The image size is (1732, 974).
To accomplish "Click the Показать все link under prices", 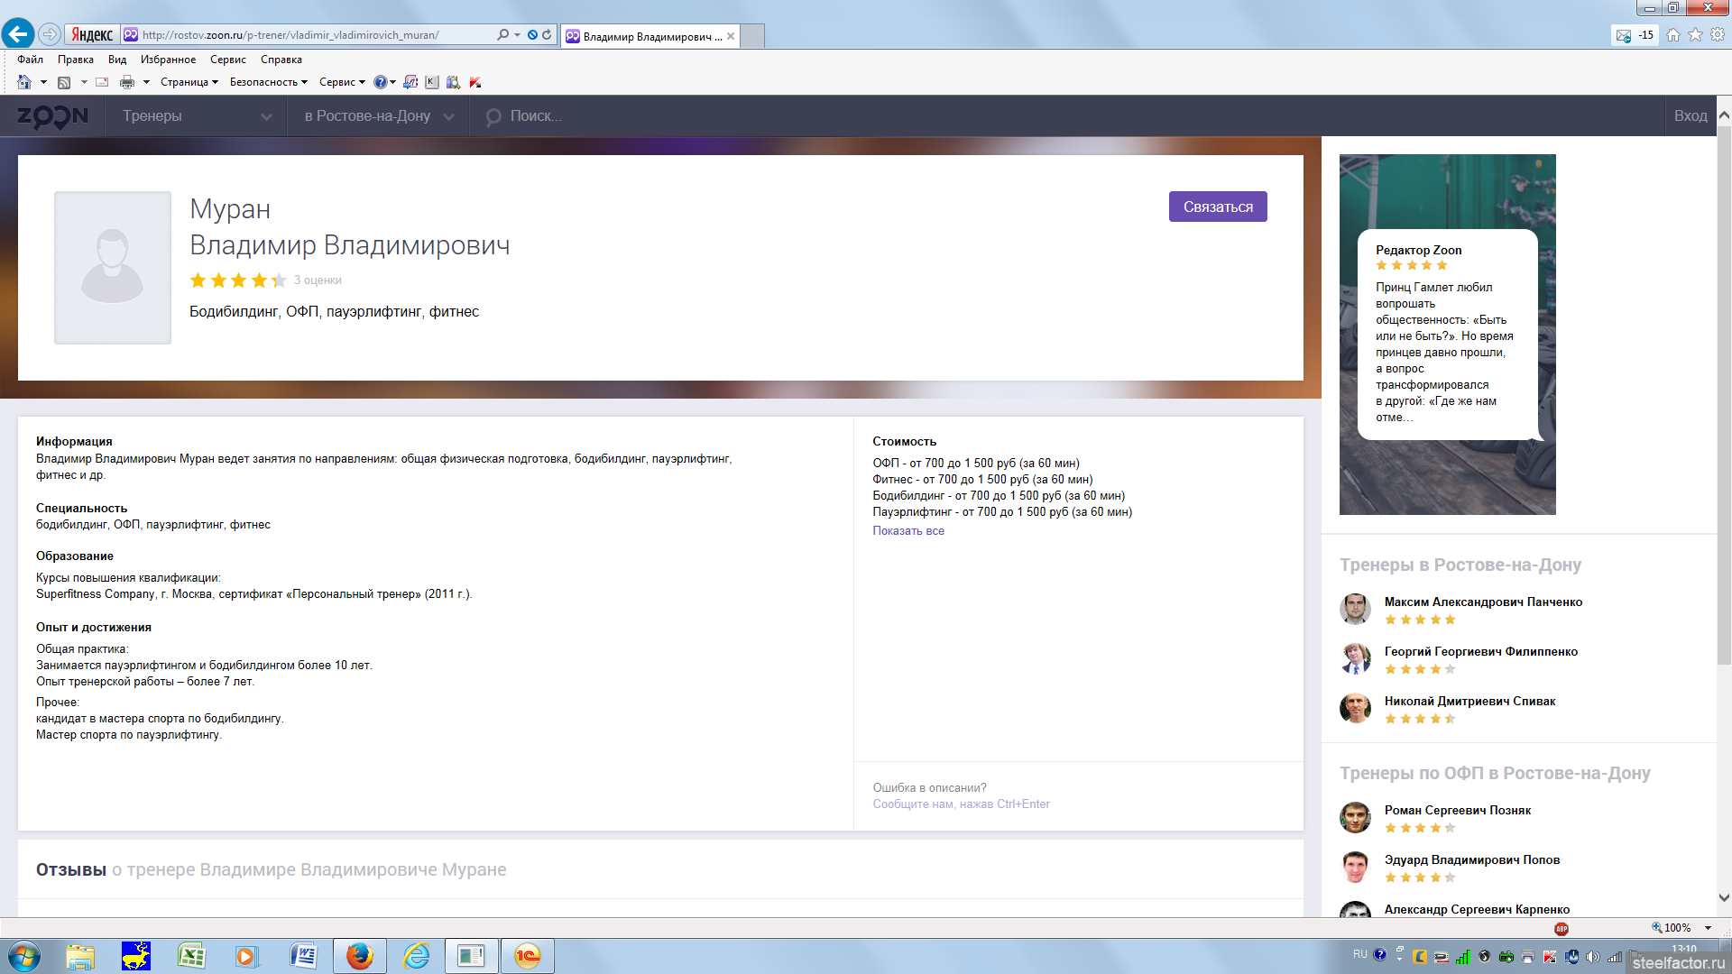I will 908,531.
